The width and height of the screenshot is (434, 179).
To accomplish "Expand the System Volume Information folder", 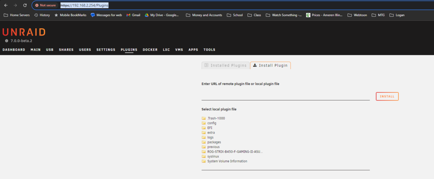I will pyautogui.click(x=224, y=161).
